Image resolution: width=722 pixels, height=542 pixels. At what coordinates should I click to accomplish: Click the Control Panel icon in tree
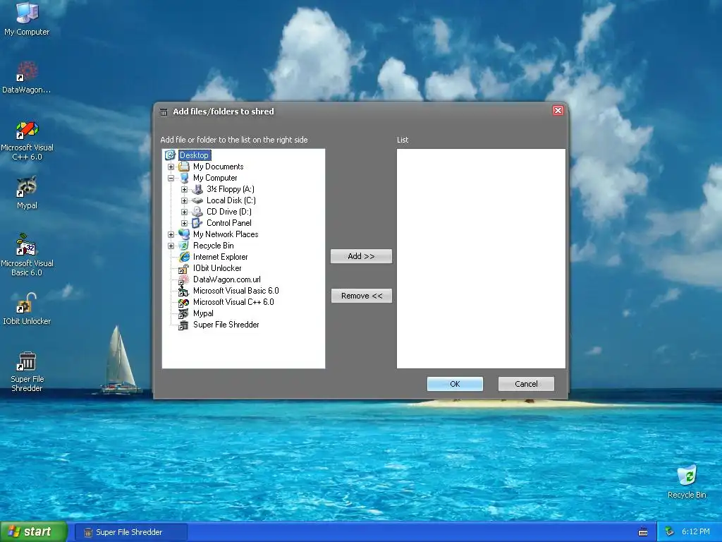point(197,223)
